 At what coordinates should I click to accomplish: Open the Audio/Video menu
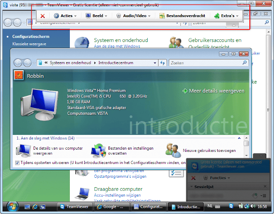coord(133,16)
